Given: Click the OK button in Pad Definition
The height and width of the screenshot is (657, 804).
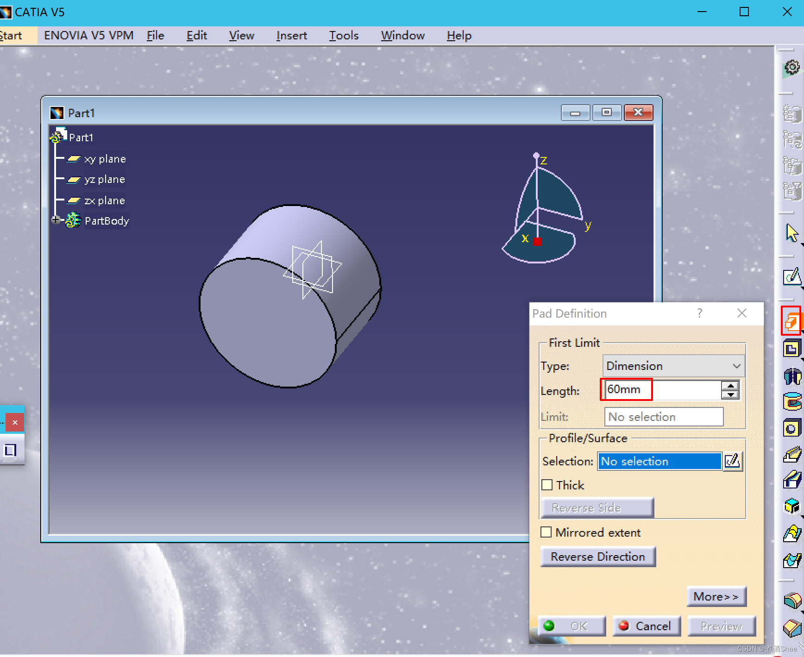Looking at the screenshot, I should point(572,626).
